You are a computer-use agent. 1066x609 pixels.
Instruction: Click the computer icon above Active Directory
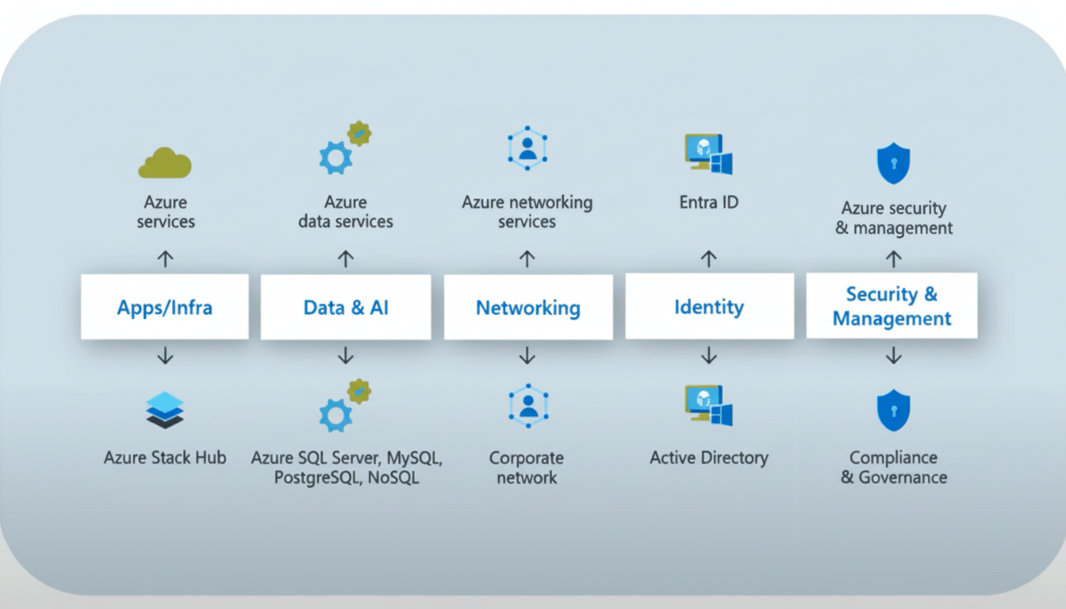[708, 406]
